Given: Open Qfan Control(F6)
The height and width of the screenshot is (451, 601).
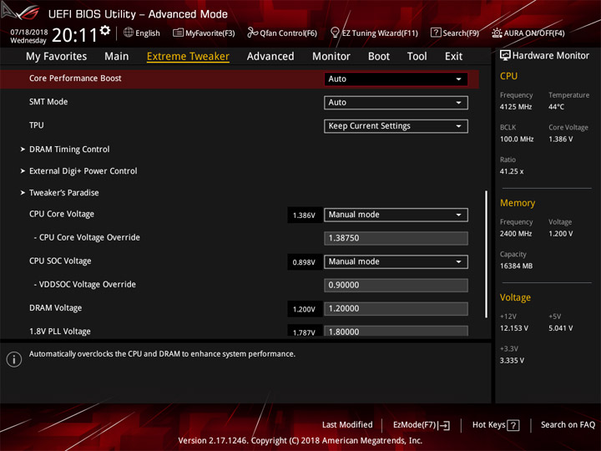Looking at the screenshot, I should coord(288,33).
